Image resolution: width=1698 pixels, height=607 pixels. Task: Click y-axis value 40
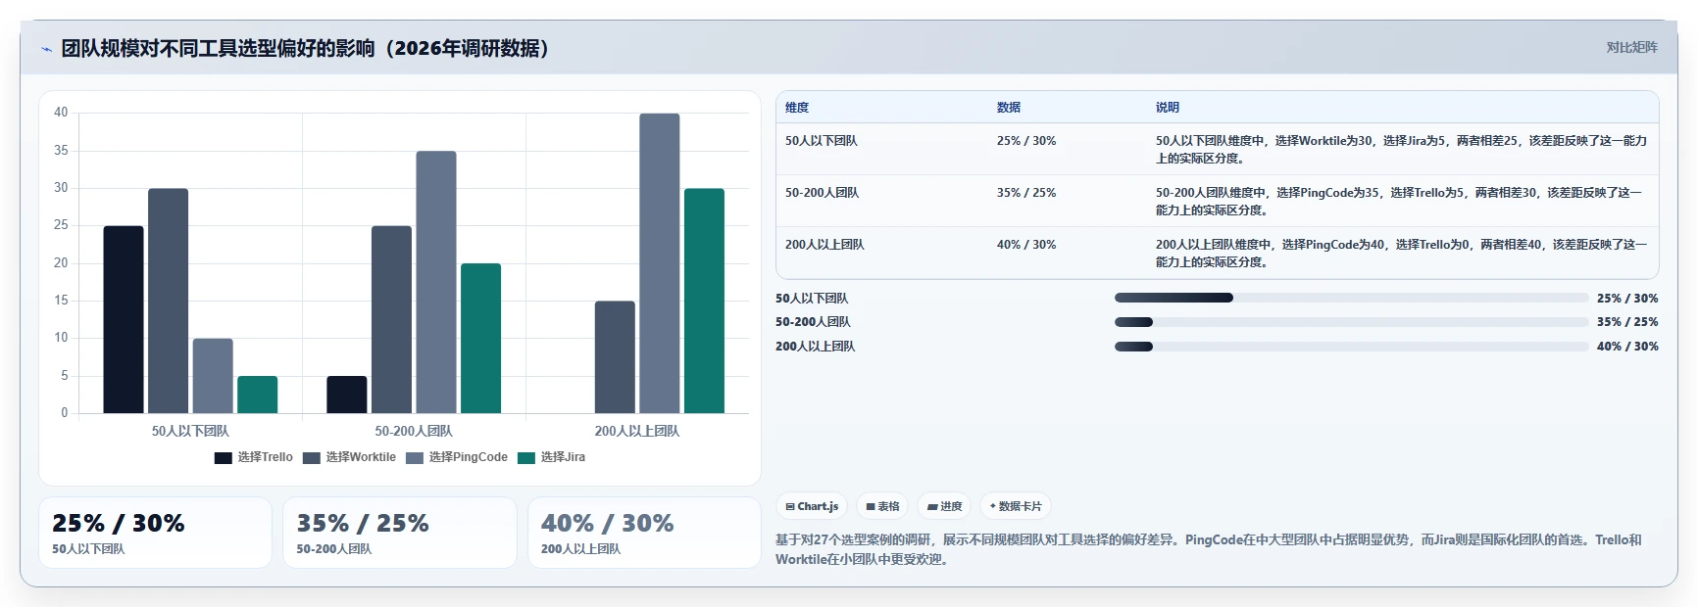61,113
